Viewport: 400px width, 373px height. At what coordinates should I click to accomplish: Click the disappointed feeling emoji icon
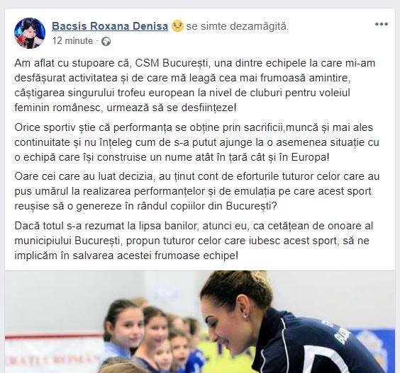(x=177, y=26)
